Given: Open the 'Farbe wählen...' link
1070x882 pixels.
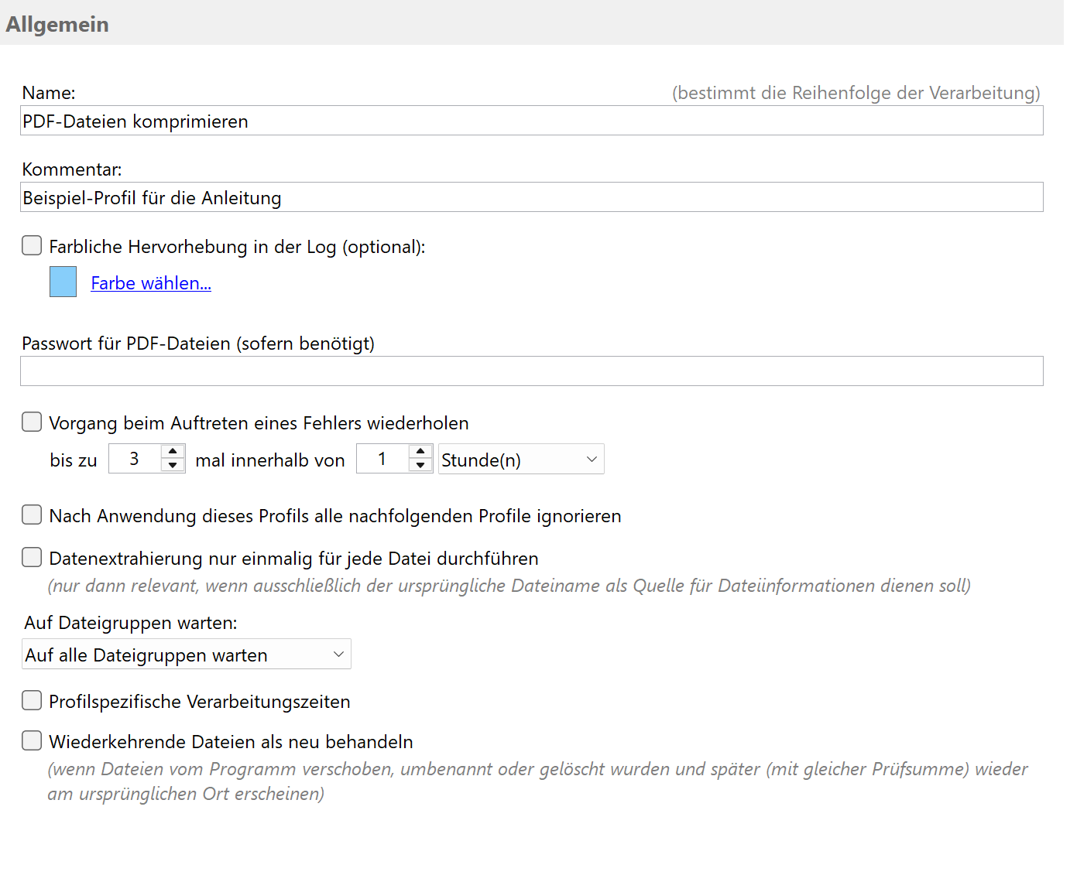Looking at the screenshot, I should click(151, 283).
